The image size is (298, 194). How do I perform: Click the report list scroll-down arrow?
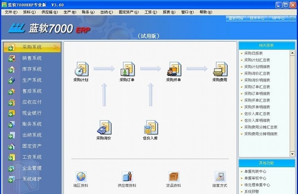pyautogui.click(x=293, y=154)
